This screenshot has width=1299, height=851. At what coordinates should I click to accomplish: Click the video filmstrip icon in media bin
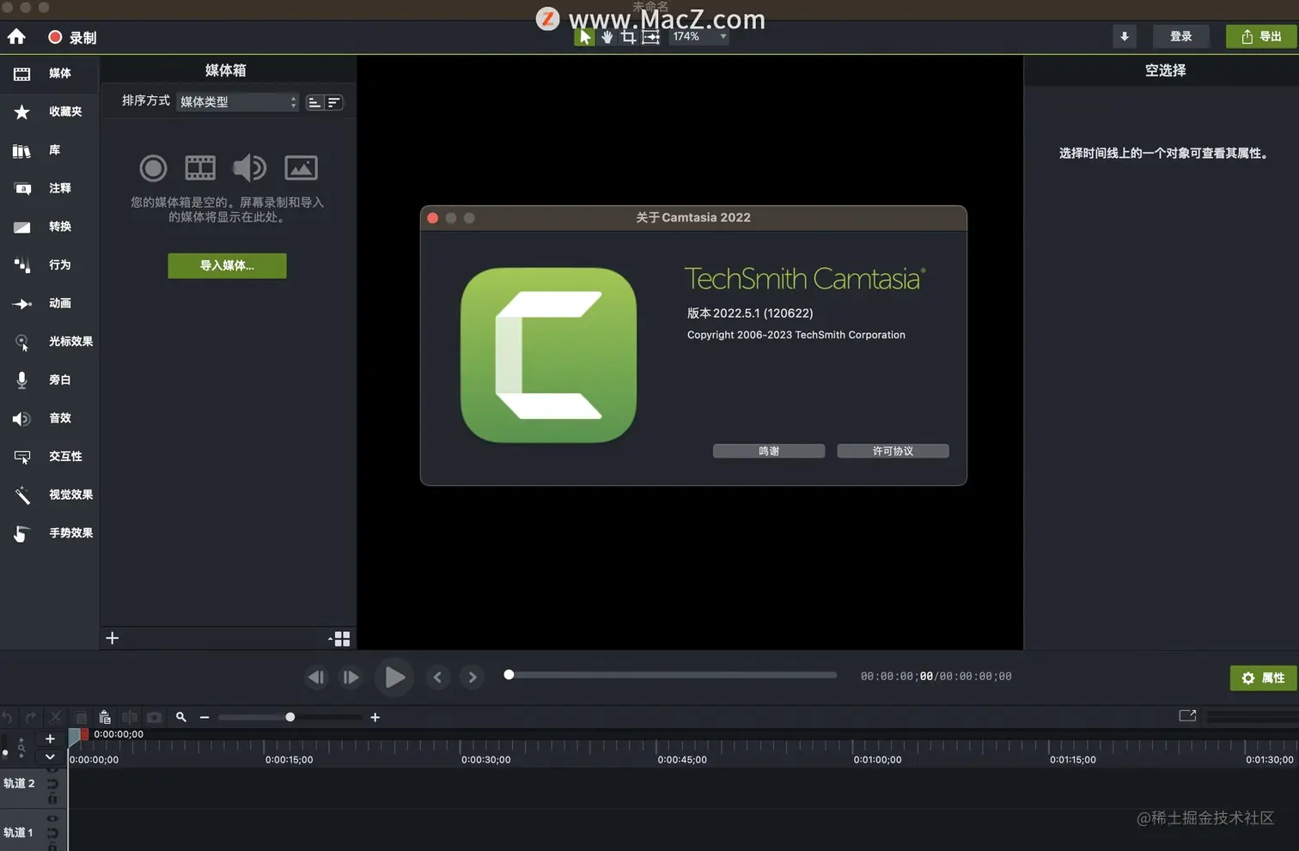pyautogui.click(x=200, y=167)
